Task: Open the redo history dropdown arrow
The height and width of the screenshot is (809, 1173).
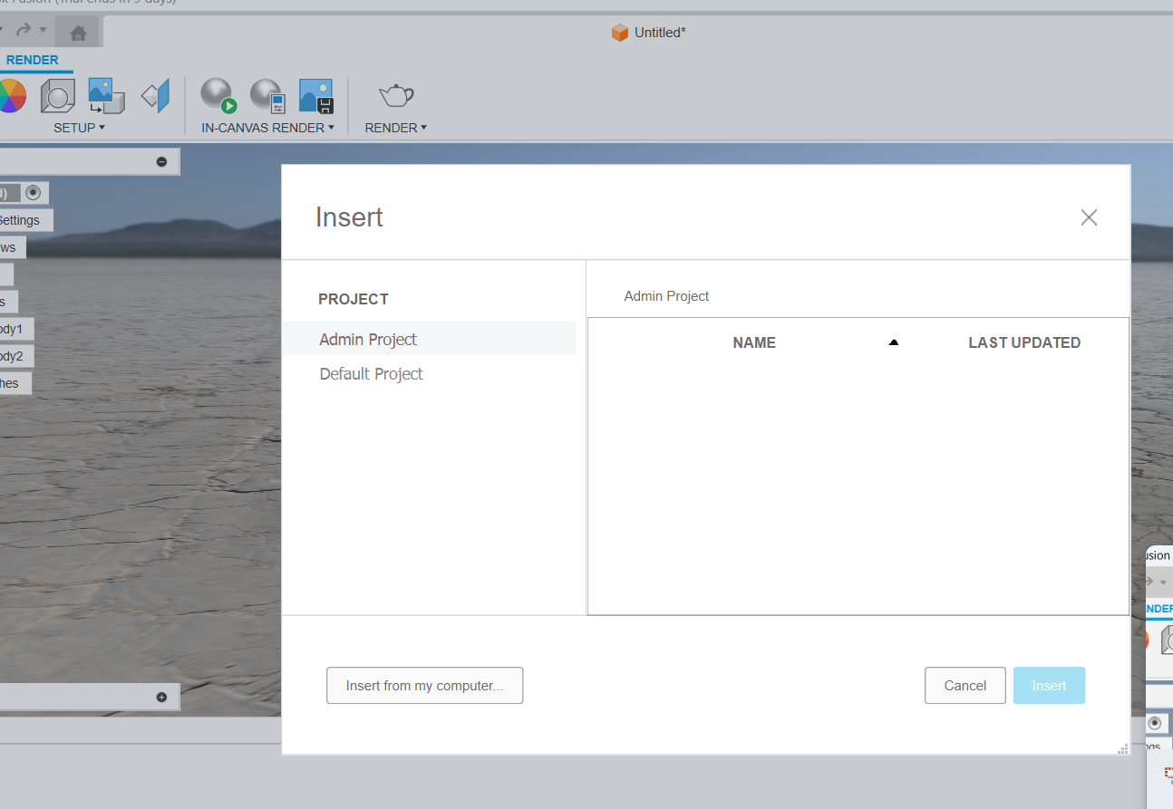Action: click(43, 30)
